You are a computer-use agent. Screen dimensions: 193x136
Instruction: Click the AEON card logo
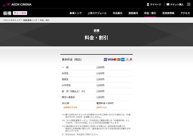pos(105,59)
